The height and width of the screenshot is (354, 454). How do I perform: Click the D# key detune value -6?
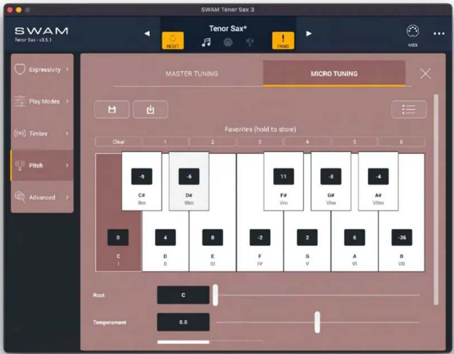point(189,177)
